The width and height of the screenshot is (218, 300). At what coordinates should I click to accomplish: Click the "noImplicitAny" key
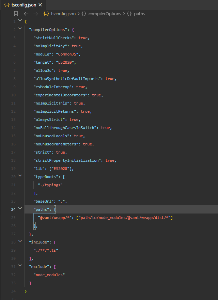50,46
